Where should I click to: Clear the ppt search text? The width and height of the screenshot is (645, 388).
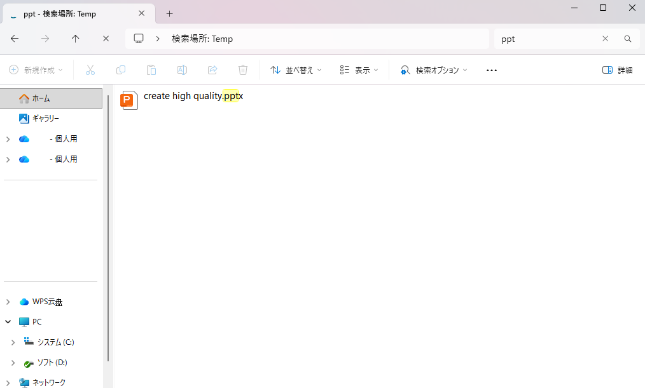(605, 39)
